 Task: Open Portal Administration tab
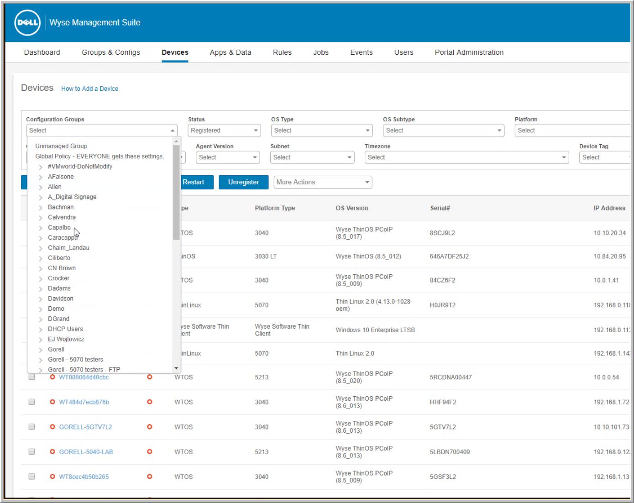tap(469, 52)
